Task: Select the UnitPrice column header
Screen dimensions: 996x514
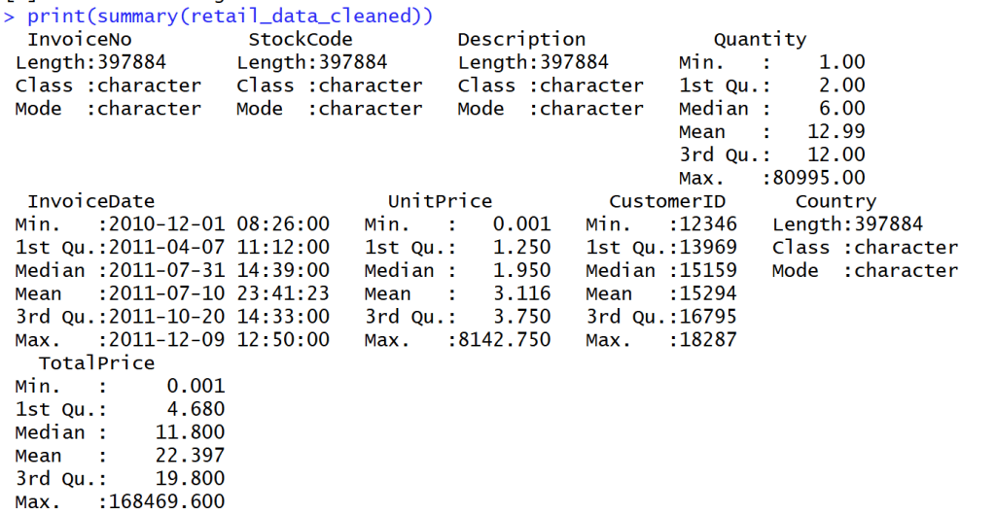Action: (x=440, y=201)
